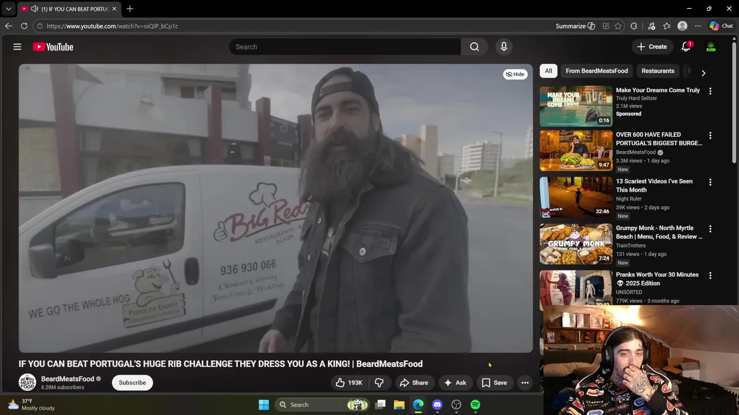Open a new browser tab
739x415 pixels.
pyautogui.click(x=130, y=9)
